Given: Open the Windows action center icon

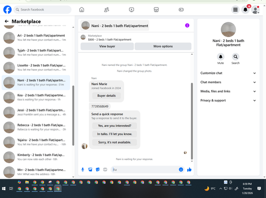Looking at the screenshot, I should [259, 188].
